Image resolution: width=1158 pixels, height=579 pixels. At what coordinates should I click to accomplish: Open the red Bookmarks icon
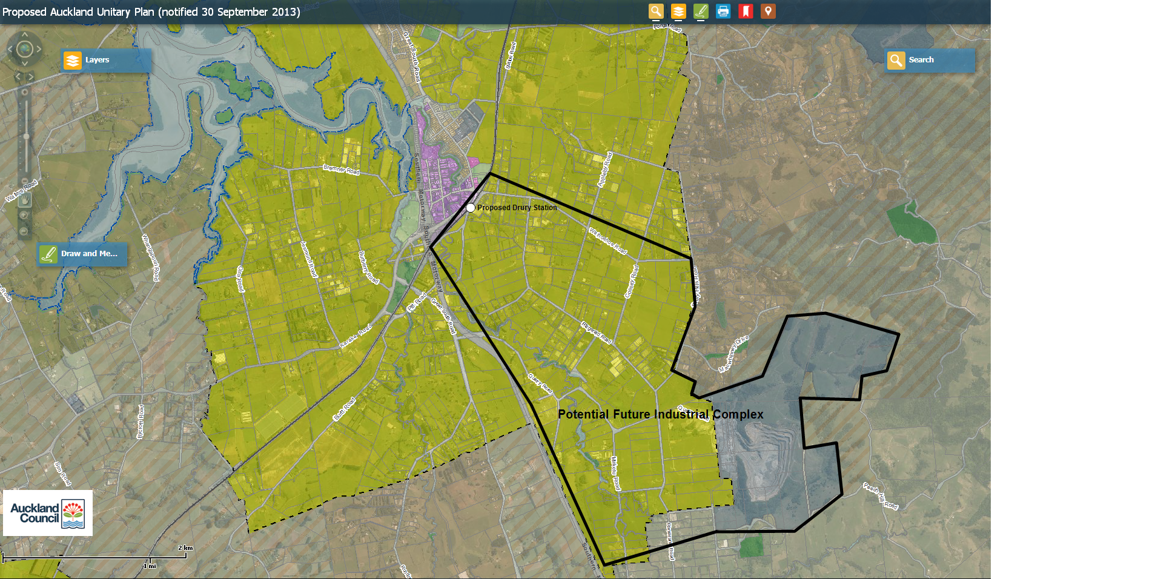(746, 12)
